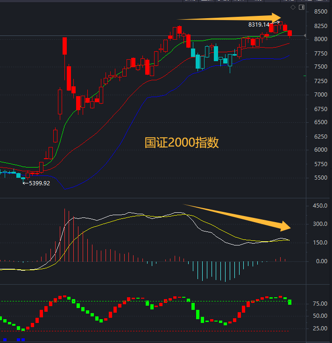Click the tallest red candlestick near 8000

pos(64,46)
